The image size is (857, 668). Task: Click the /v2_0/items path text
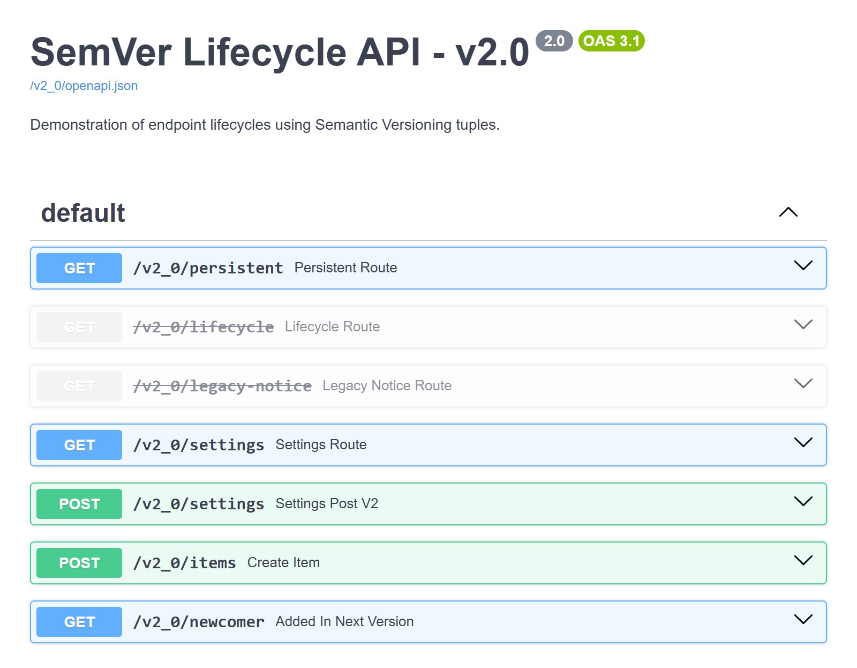(x=184, y=563)
